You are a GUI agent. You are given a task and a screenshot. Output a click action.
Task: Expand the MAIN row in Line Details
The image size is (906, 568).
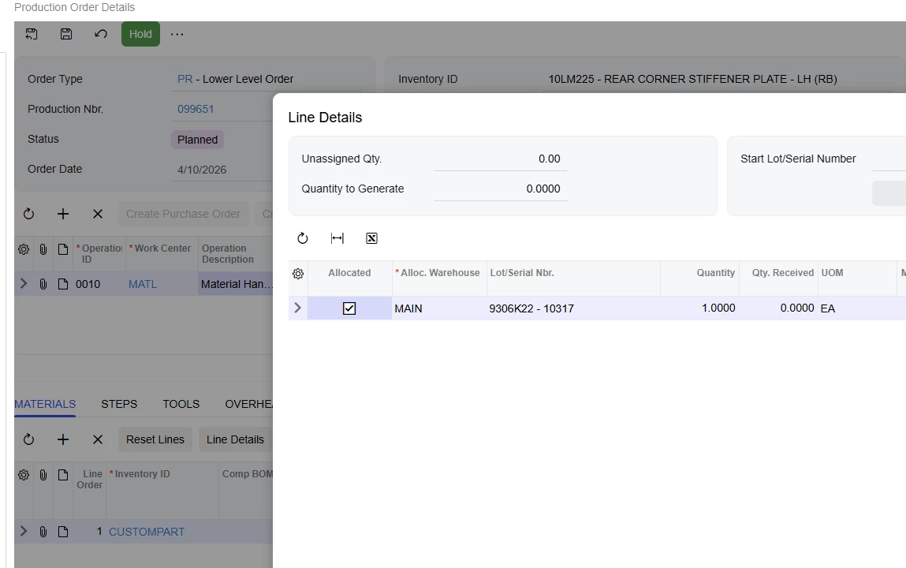(x=297, y=308)
